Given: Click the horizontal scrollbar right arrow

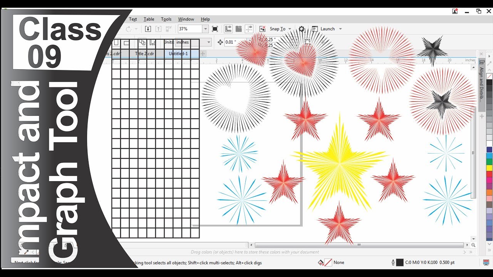Looking at the screenshot, I should pyautogui.click(x=467, y=245).
